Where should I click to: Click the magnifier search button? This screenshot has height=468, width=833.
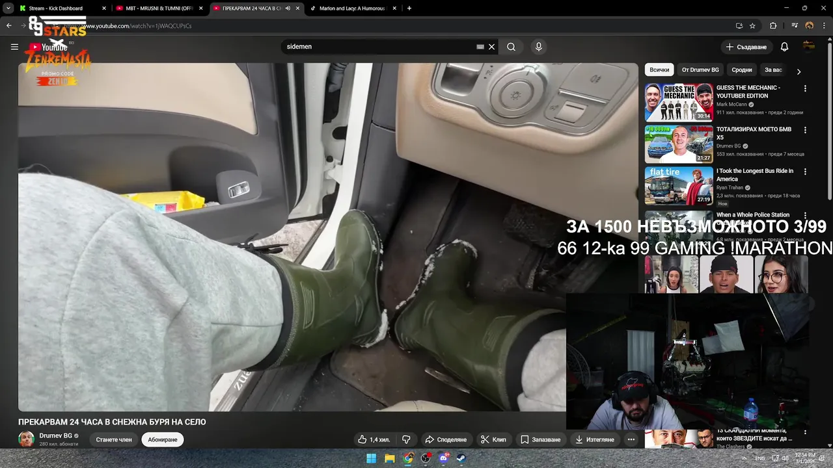[x=512, y=47]
